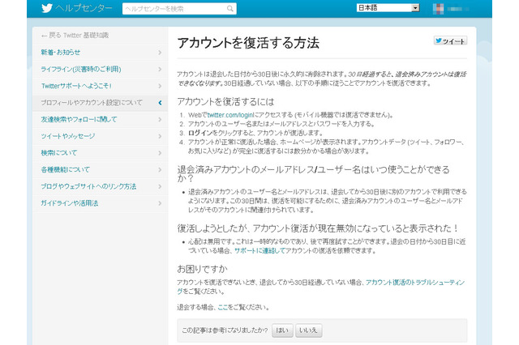The height and width of the screenshot is (345, 519).
Task: Click the アカウントを復活する方法 page heading
Action: coord(248,43)
